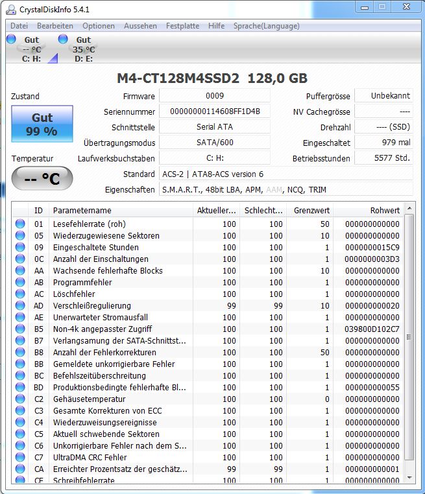This screenshot has width=425, height=494.
Task: Click raw value 0000000015C9
Action: [x=372, y=247]
